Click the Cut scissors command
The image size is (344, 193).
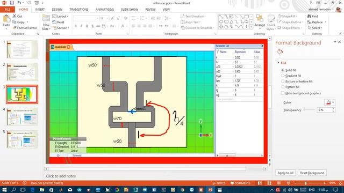point(17,16)
